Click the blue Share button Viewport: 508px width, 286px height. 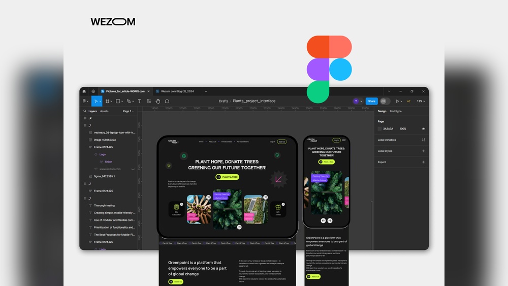(371, 101)
